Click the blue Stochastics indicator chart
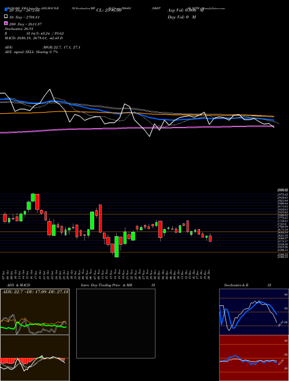The width and height of the screenshot is (289, 381). 254,312
